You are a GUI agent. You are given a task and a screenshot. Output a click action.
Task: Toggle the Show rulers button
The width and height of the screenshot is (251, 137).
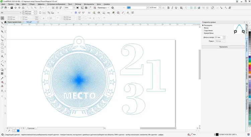click(x=82, y=8)
